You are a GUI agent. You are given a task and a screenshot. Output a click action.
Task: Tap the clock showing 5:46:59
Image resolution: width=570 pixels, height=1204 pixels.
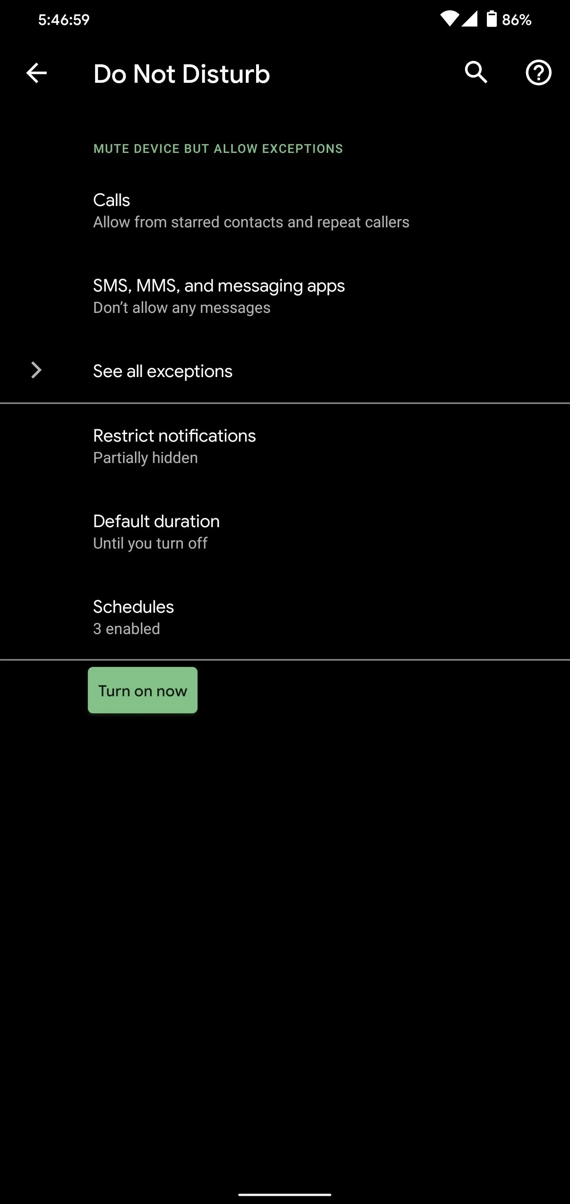coord(64,20)
